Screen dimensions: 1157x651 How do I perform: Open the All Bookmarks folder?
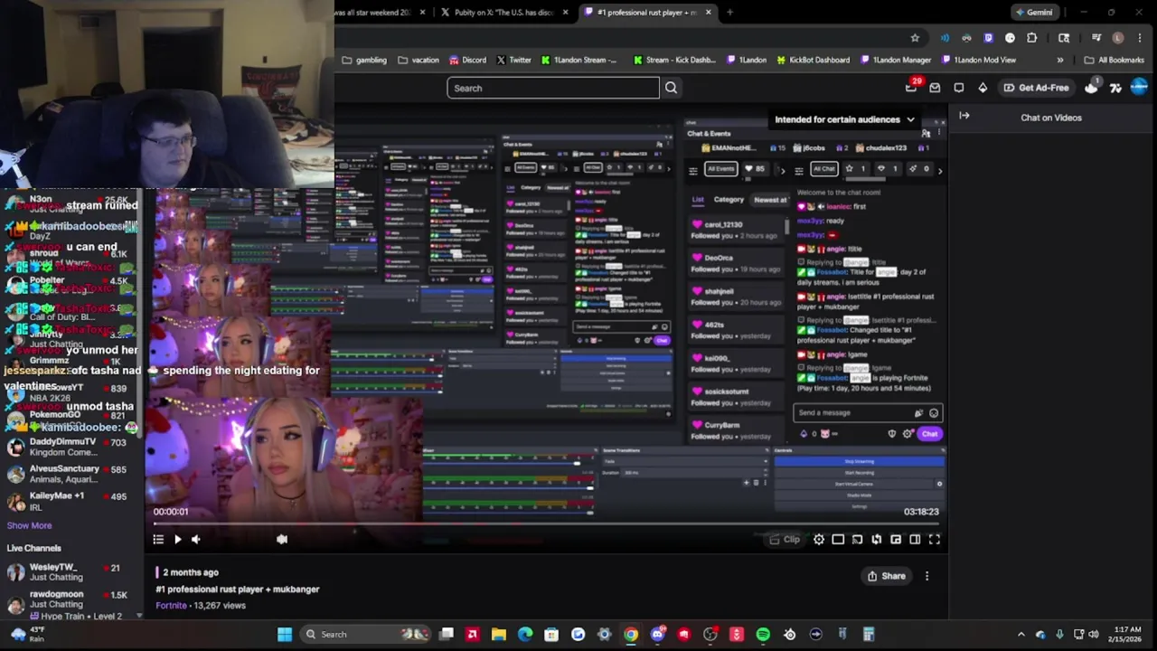tap(1115, 61)
